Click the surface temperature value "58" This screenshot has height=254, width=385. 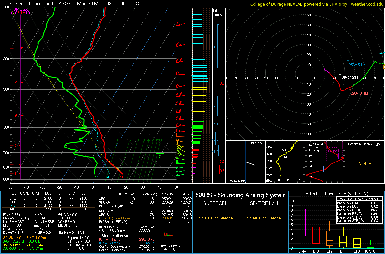122,177
